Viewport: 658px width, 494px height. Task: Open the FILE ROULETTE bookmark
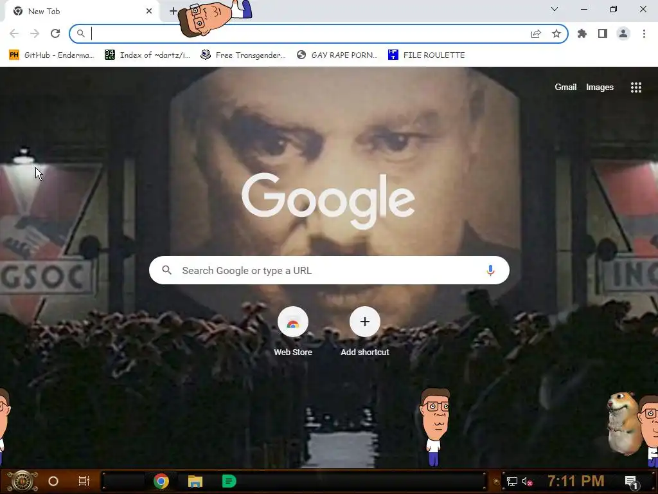coord(427,55)
